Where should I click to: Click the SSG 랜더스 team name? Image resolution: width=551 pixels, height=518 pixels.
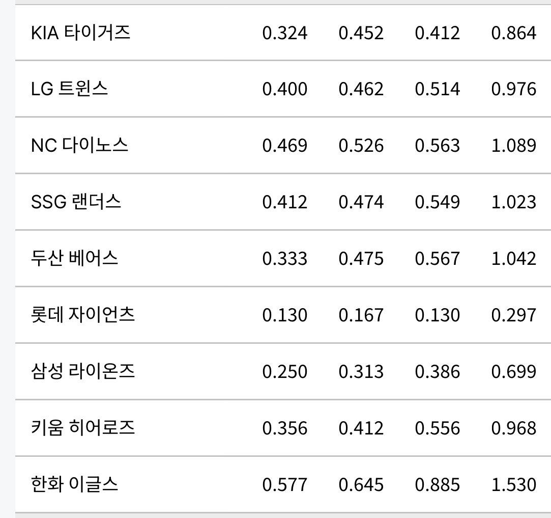coord(76,202)
